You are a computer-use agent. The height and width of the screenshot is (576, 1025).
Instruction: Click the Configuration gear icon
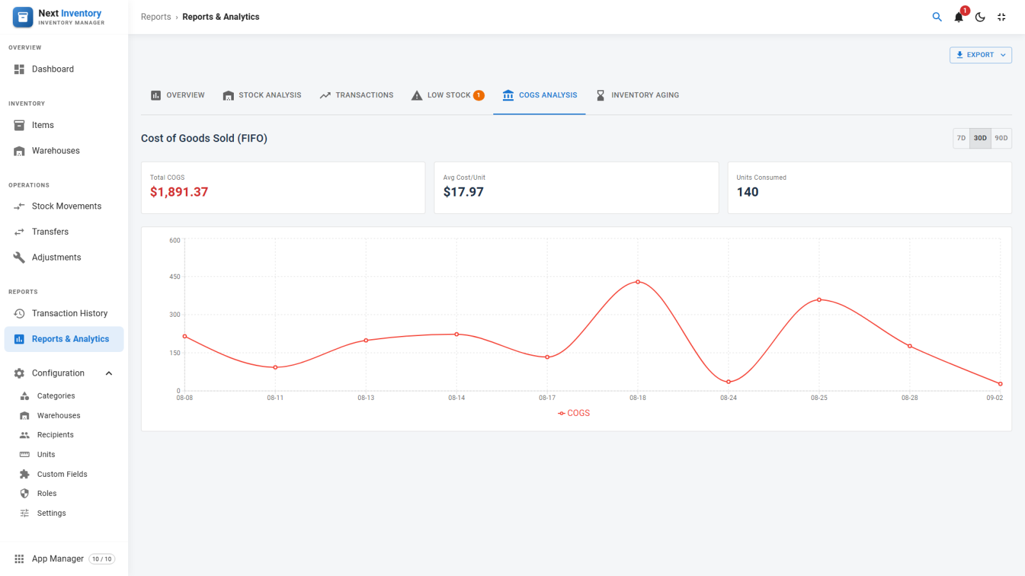pos(19,373)
